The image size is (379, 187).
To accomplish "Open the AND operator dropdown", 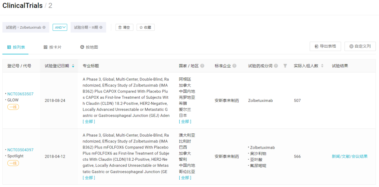I will (x=60, y=27).
